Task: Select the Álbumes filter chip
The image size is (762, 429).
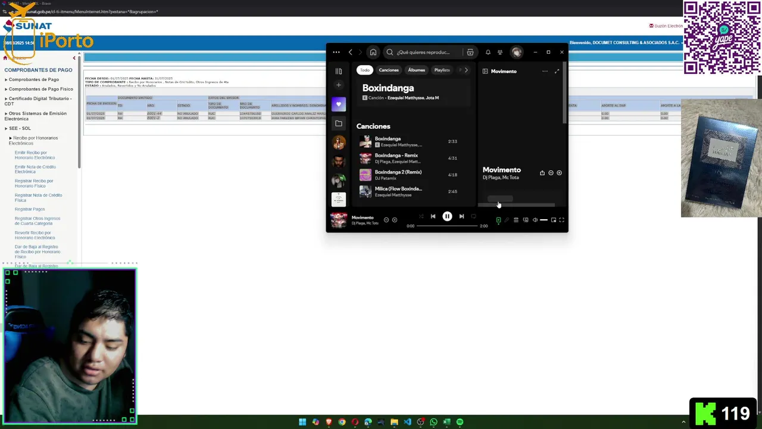Action: 417,70
